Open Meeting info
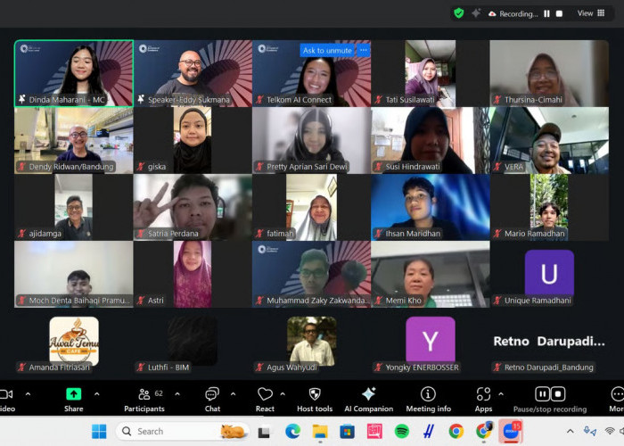This screenshot has width=624, height=446. [428, 393]
